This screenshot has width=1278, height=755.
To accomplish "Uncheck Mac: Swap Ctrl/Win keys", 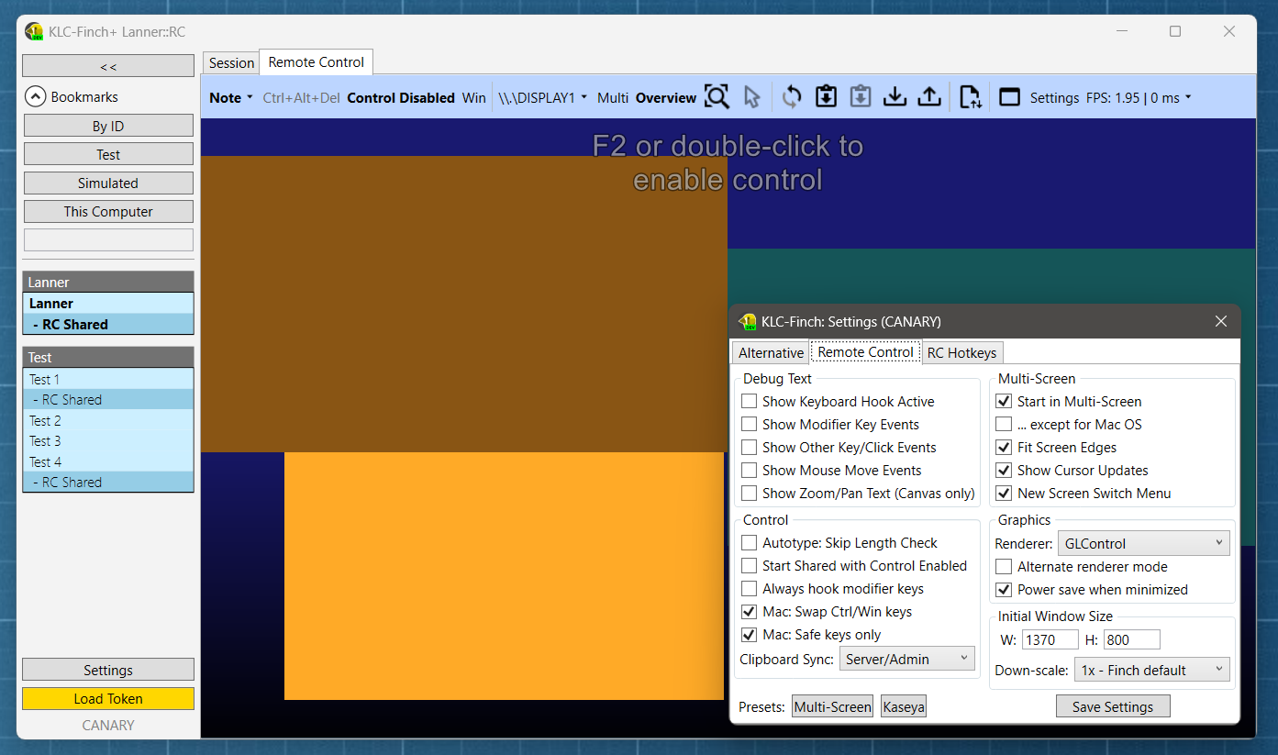I will click(750, 611).
